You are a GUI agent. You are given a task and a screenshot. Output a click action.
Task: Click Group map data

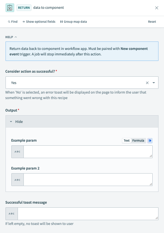(74, 22)
